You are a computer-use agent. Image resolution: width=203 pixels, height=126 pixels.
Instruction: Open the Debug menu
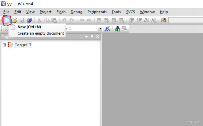pos(76,12)
